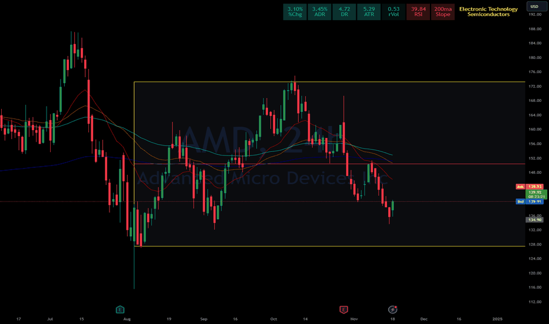The height and width of the screenshot is (324, 549).
Task: Select the red horizontal line drawing
Action: [329, 164]
